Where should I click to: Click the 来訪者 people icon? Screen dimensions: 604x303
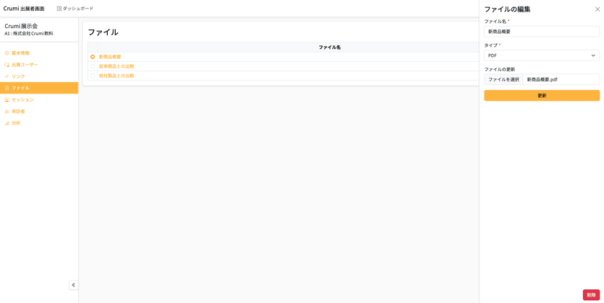point(7,112)
